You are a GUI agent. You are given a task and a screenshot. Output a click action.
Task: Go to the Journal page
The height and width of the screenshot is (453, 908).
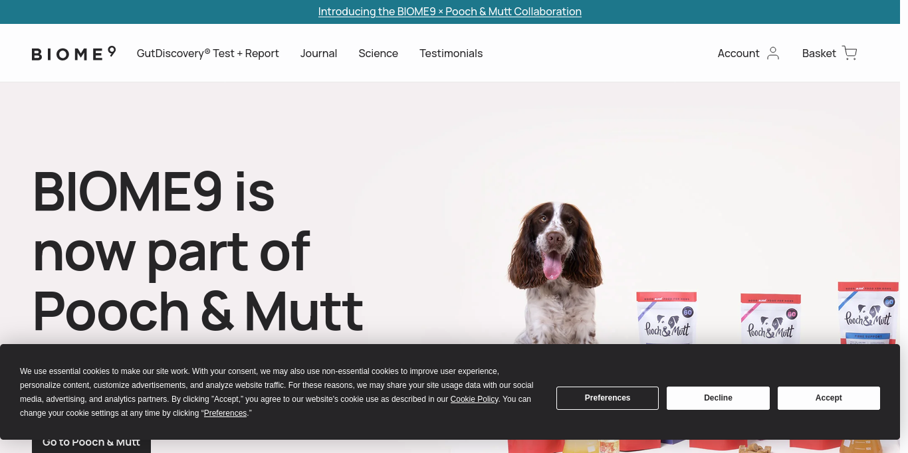click(x=318, y=53)
